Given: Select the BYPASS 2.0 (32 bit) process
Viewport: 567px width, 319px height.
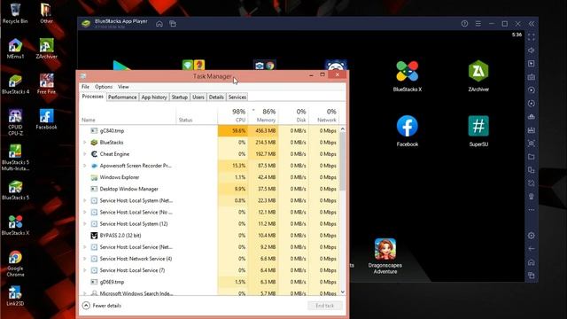Looking at the screenshot, I should [x=209, y=236].
